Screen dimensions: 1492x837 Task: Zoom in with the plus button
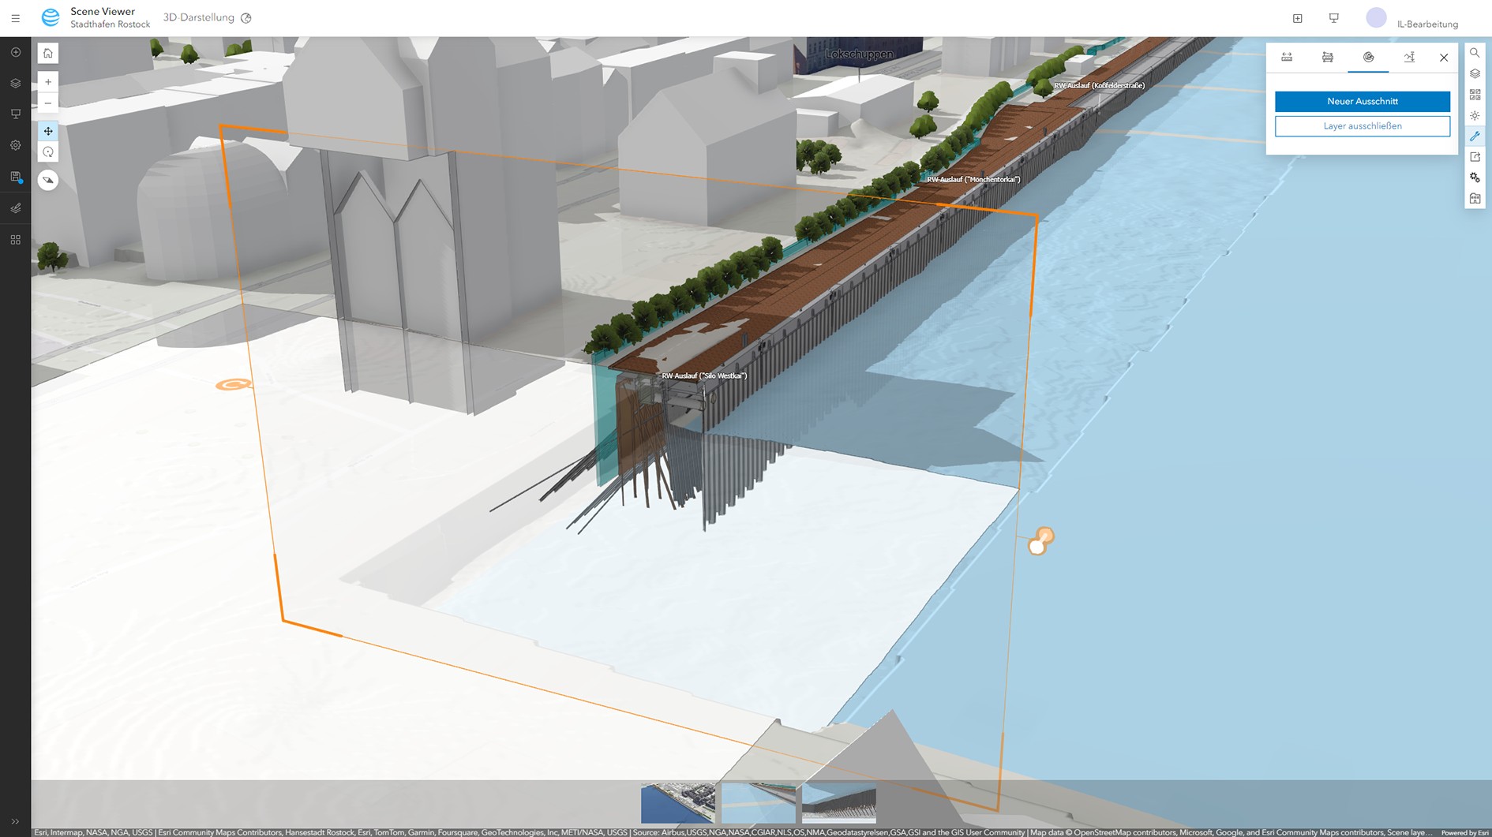48,82
